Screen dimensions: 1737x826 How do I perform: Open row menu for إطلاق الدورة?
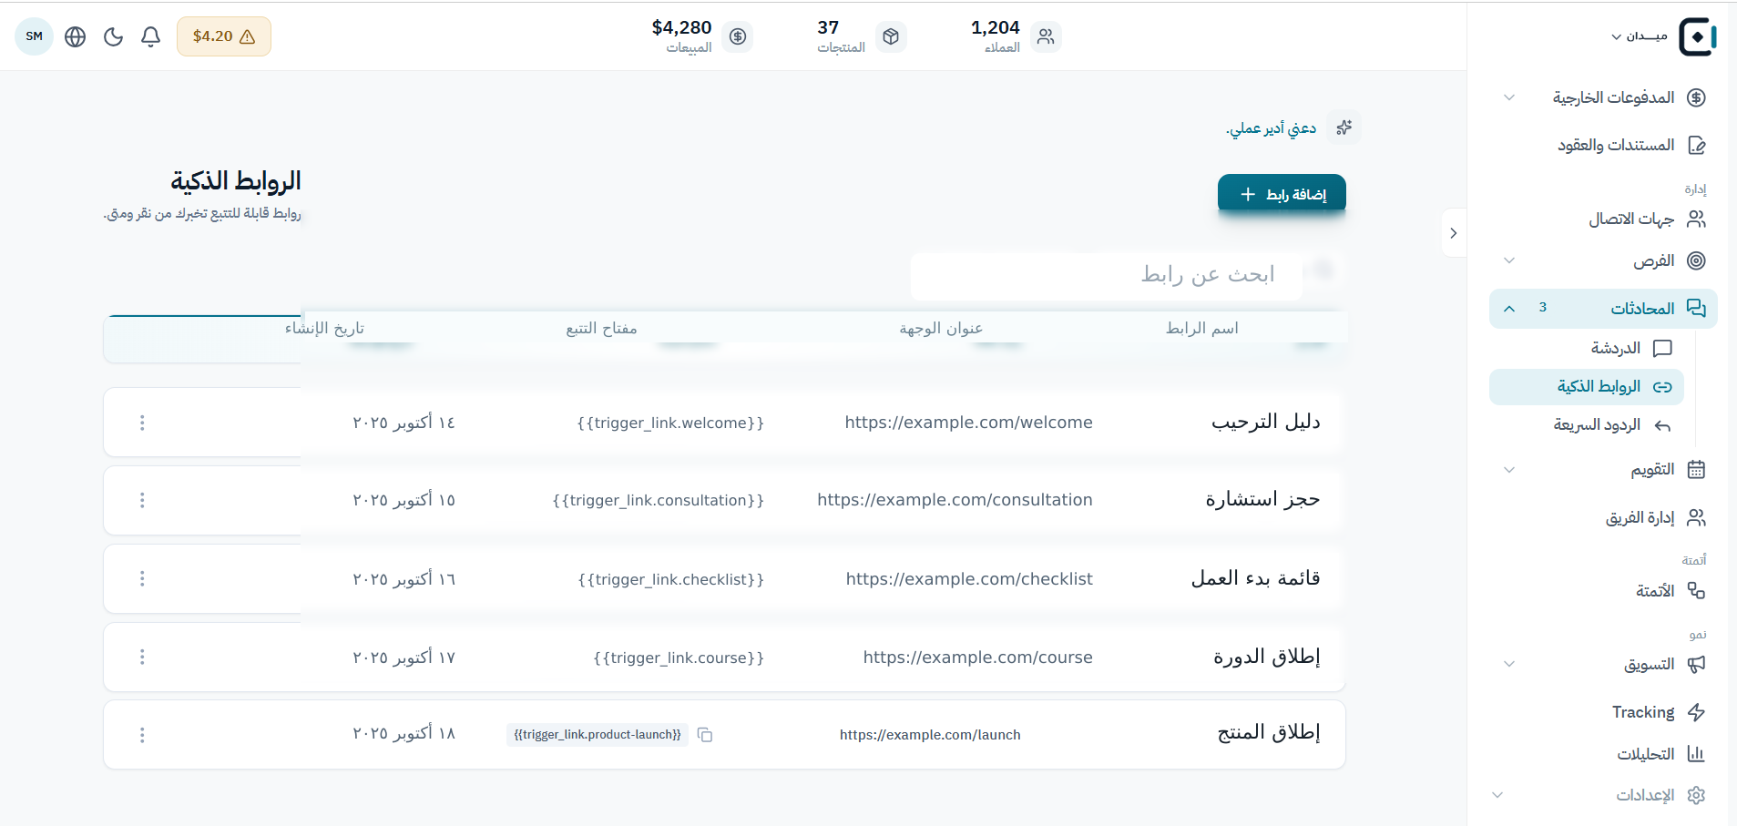(142, 657)
